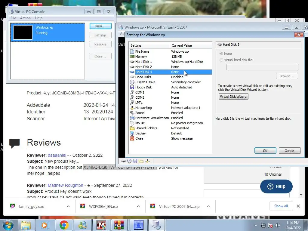The height and width of the screenshot is (231, 308).
Task: Select the Virtual hard disk file radio button
Action: point(221,60)
